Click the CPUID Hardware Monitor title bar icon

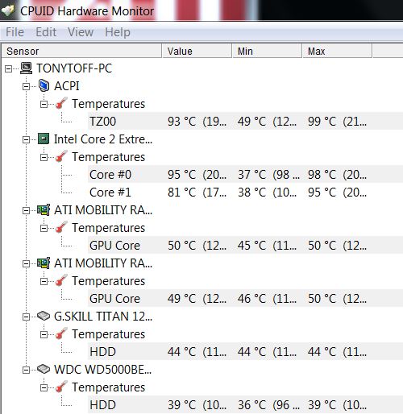click(x=7, y=10)
